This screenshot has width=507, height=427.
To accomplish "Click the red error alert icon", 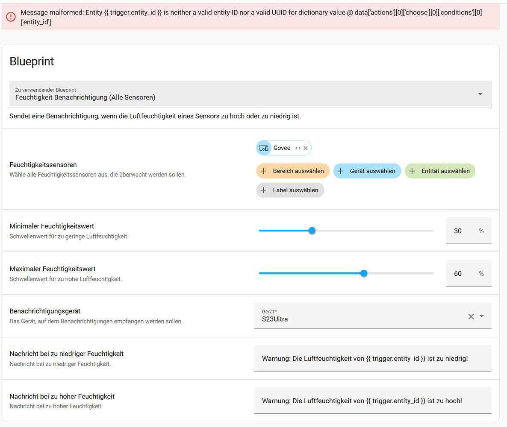I will coord(11,17).
